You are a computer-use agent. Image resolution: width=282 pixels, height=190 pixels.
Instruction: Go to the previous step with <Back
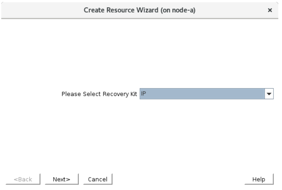click(23, 179)
